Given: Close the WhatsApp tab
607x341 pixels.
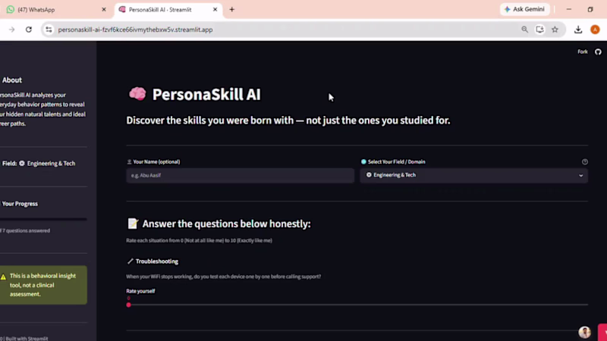Looking at the screenshot, I should click(x=104, y=10).
